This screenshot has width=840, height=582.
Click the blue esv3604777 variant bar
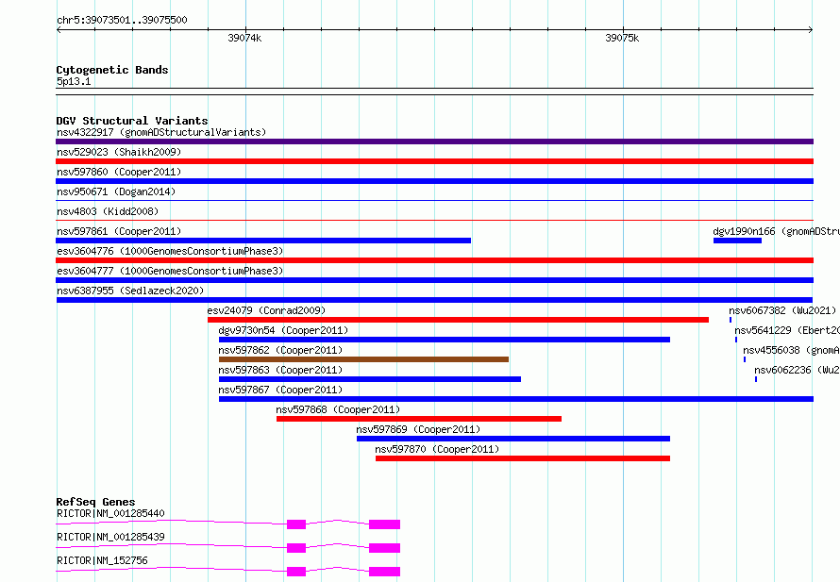pyautogui.click(x=434, y=280)
